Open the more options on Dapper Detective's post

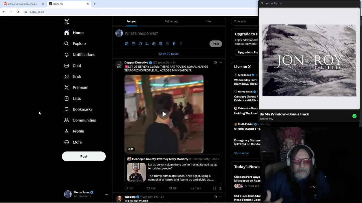[x=220, y=63]
